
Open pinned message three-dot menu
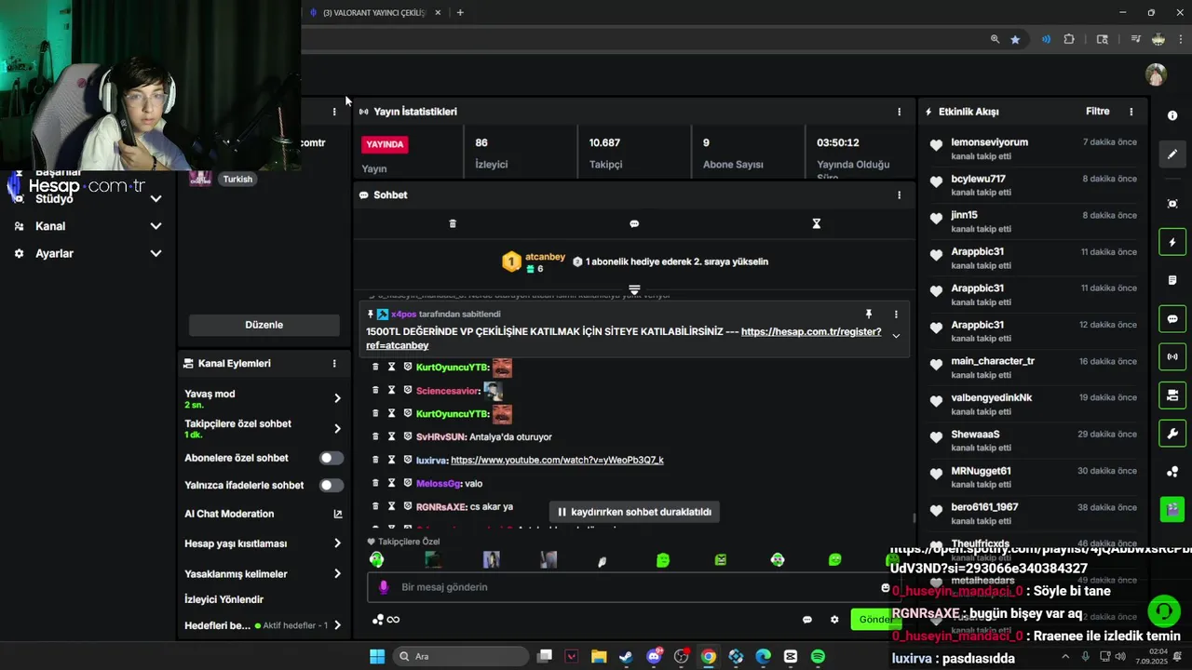[896, 315]
